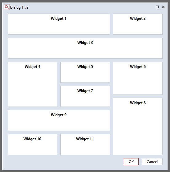Click the Widget 11 panel

85,145
